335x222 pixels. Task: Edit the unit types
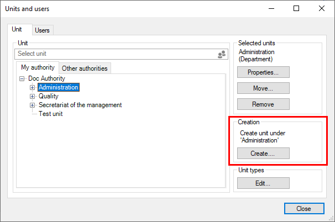(263, 183)
